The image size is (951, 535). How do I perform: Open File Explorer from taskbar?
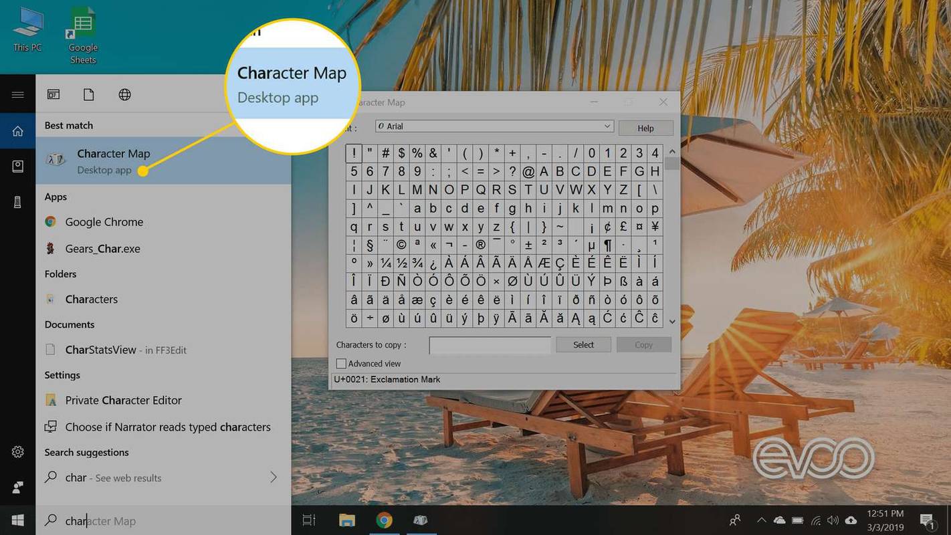click(346, 520)
